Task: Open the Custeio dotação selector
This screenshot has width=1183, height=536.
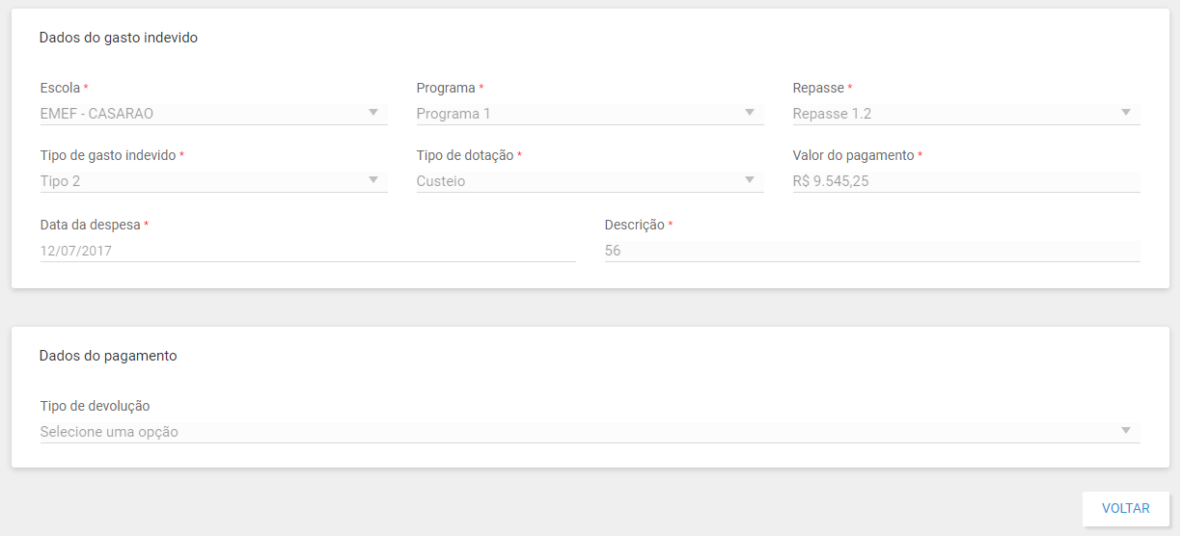Action: click(x=590, y=181)
